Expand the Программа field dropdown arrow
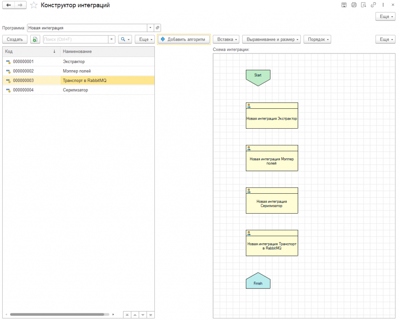The height and width of the screenshot is (320, 399). point(150,28)
